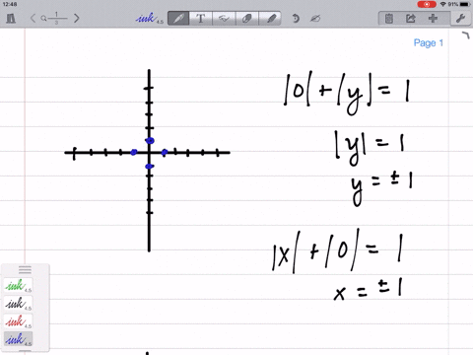Image resolution: width=473 pixels, height=355 pixels.
Task: Tap the red screen recording indicator
Action: pyautogui.click(x=427, y=4)
